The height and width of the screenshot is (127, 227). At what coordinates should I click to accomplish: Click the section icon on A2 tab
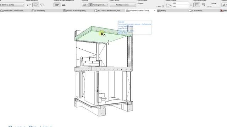[x=1, y=11]
